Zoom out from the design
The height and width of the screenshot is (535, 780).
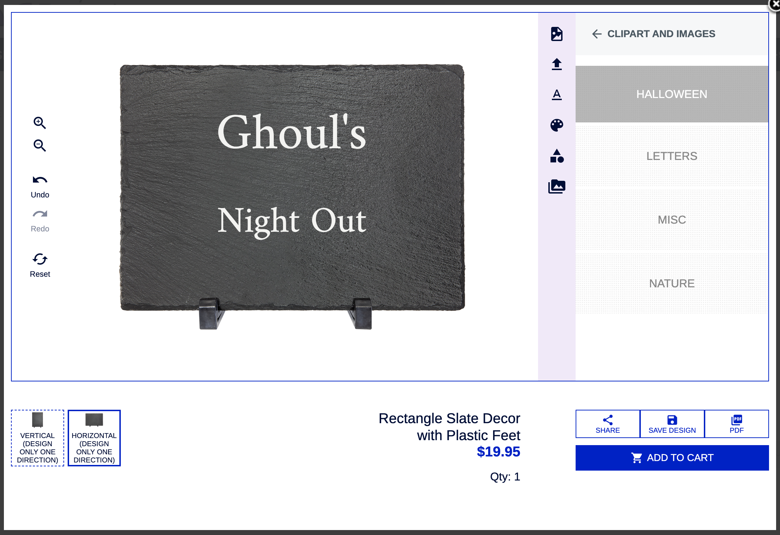tap(40, 145)
